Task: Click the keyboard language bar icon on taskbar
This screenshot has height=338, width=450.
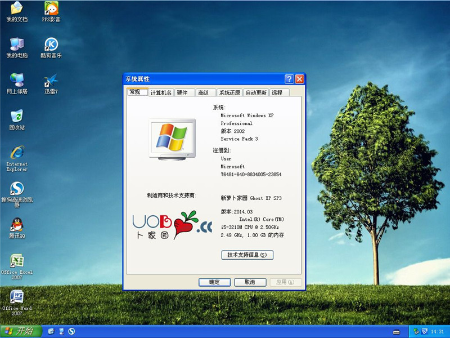Action: (x=397, y=332)
